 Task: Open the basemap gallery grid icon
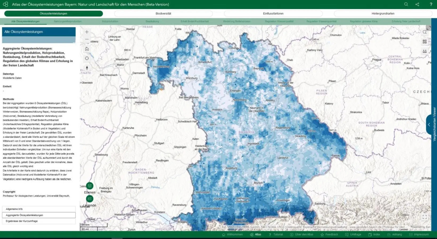[x=425, y=42]
